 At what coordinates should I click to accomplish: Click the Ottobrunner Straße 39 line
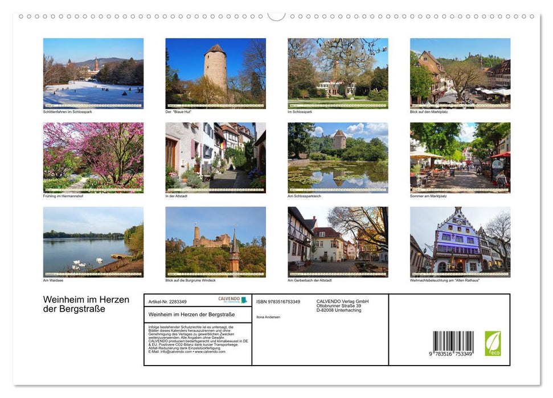click(338, 306)
